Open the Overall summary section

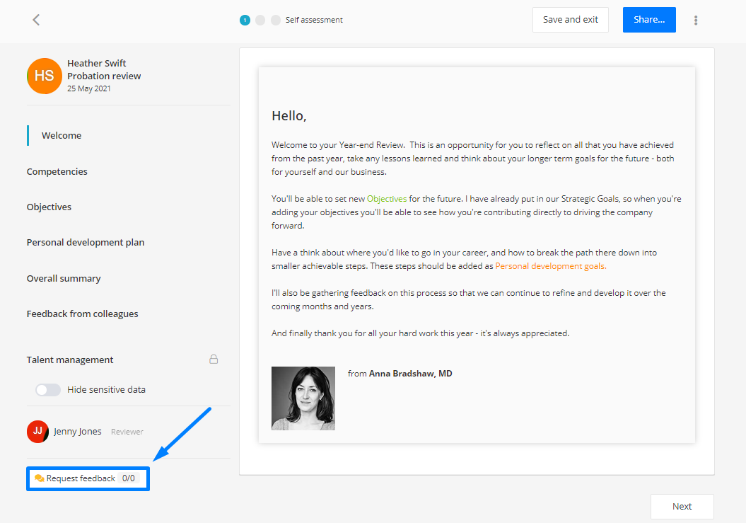(x=64, y=278)
